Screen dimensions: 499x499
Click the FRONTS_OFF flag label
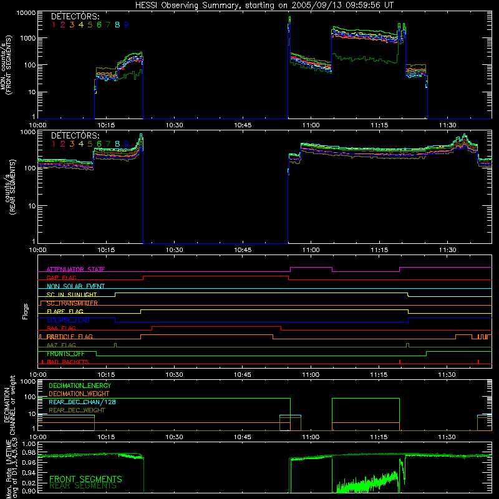point(65,354)
